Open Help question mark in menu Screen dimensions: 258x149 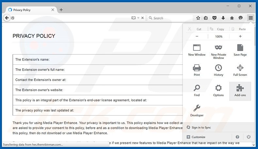(237, 137)
